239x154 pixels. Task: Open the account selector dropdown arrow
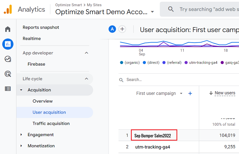[152, 12]
